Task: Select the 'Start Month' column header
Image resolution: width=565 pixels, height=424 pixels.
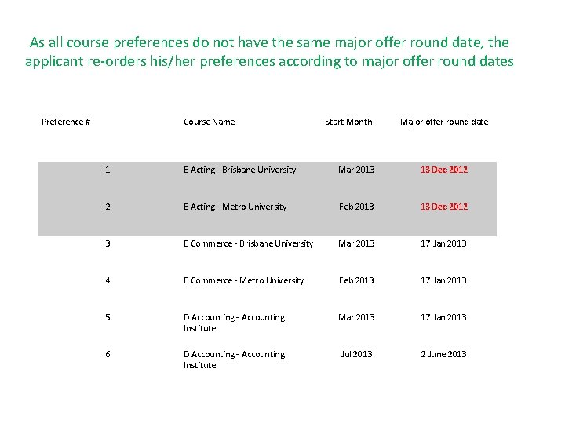Action: pyautogui.click(x=348, y=122)
